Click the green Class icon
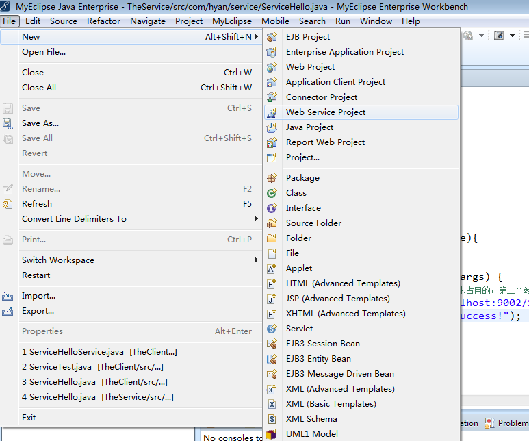Viewport: 529px width, 441px height. coord(272,193)
